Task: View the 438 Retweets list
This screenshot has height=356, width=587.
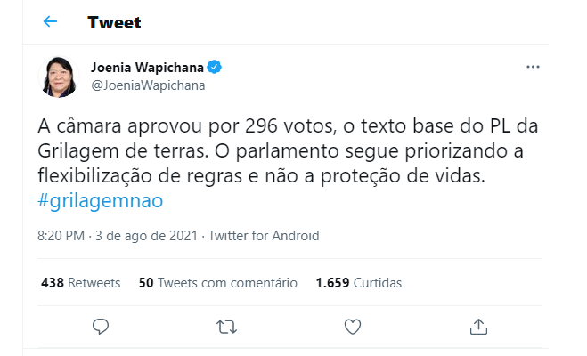Action: coord(80,283)
